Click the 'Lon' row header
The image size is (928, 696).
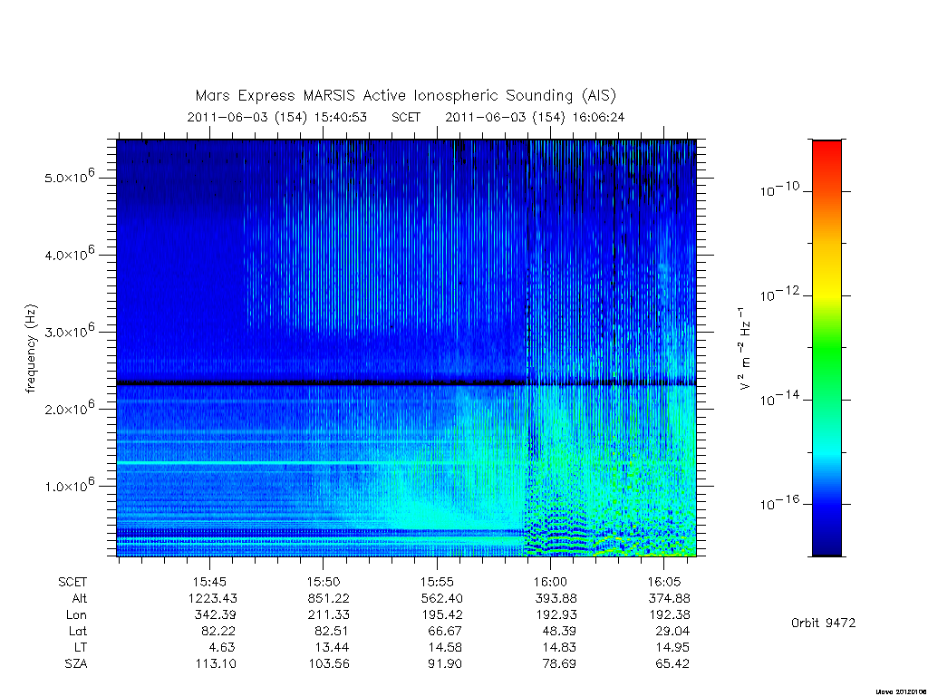[x=76, y=615]
